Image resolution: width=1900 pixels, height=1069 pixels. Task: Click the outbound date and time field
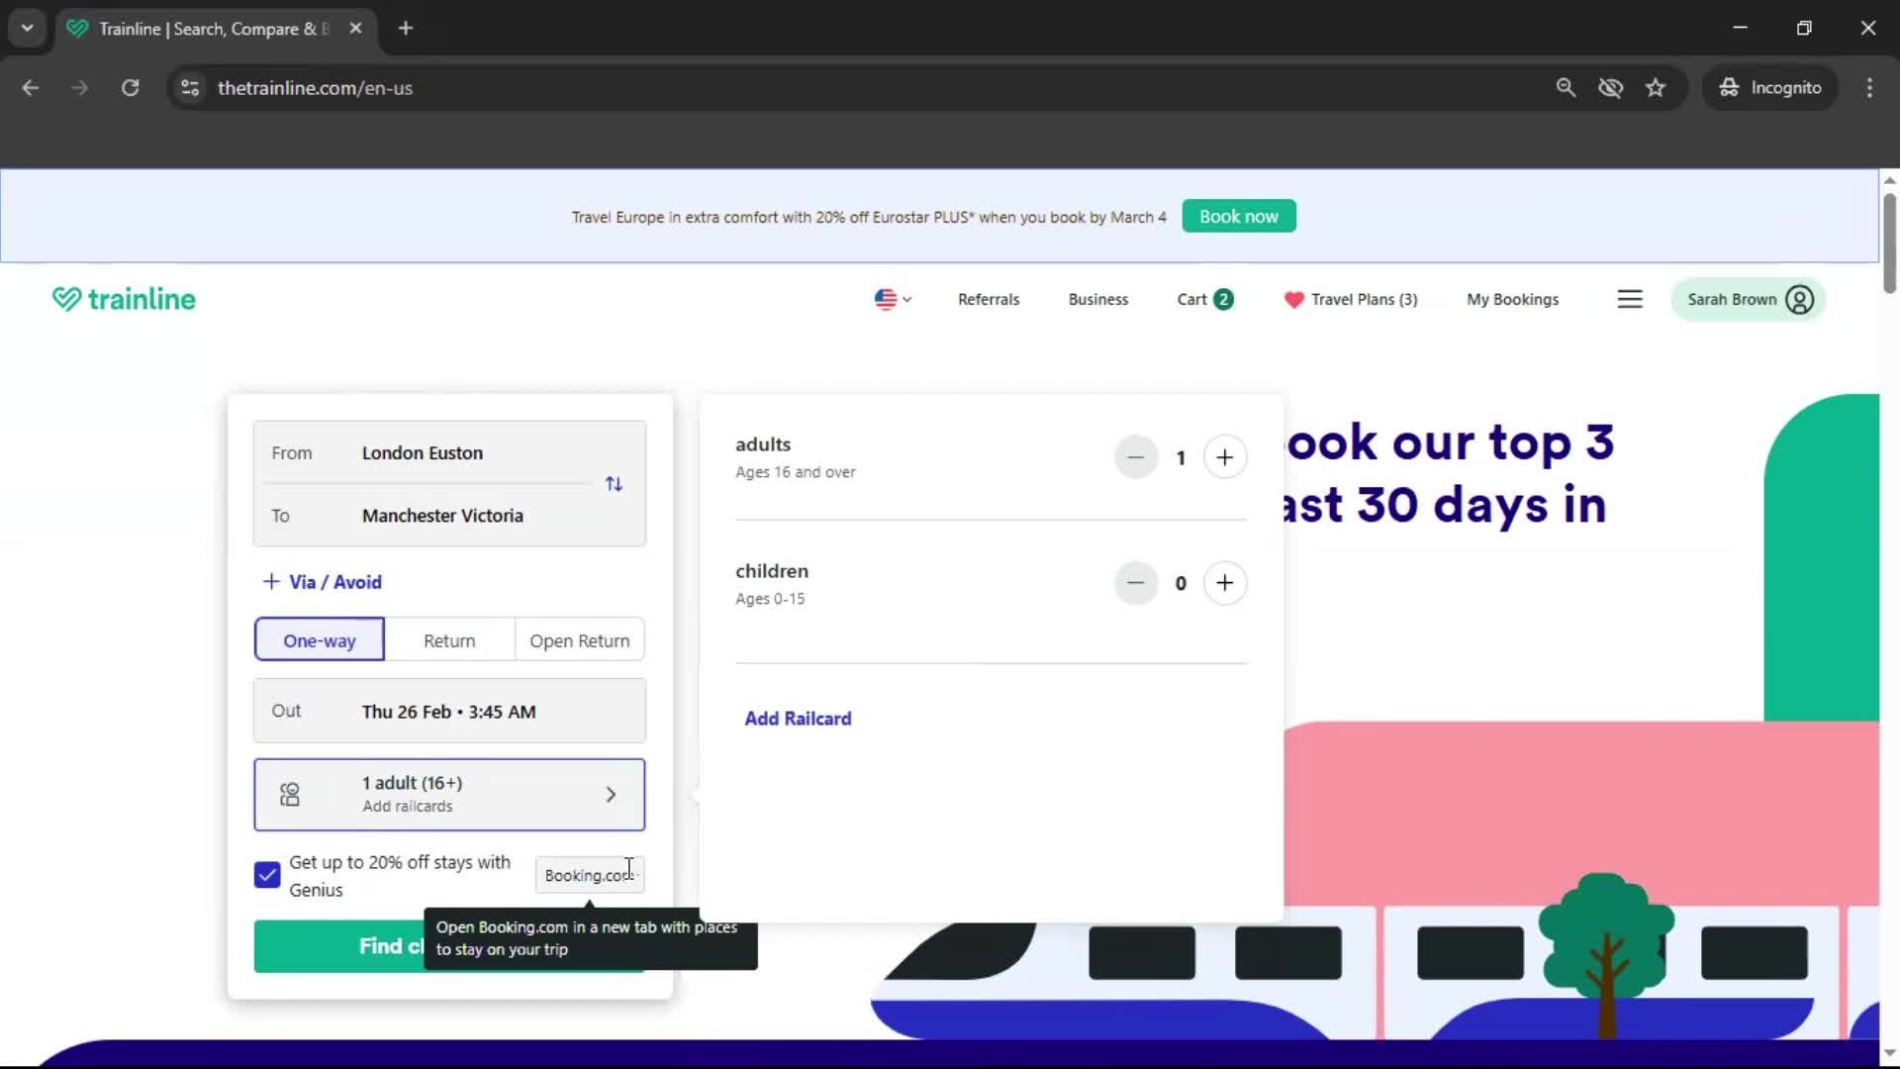[x=449, y=711]
